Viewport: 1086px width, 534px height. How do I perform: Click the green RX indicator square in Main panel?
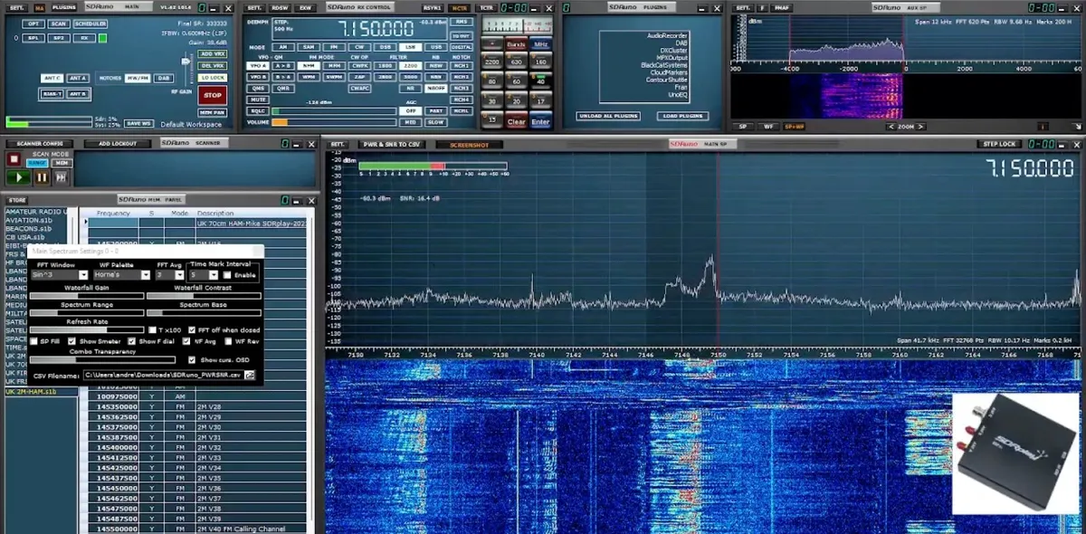pyautogui.click(x=102, y=38)
